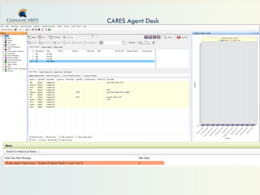
Task: Switch to the Speed Dial tab
Action: click(x=58, y=72)
